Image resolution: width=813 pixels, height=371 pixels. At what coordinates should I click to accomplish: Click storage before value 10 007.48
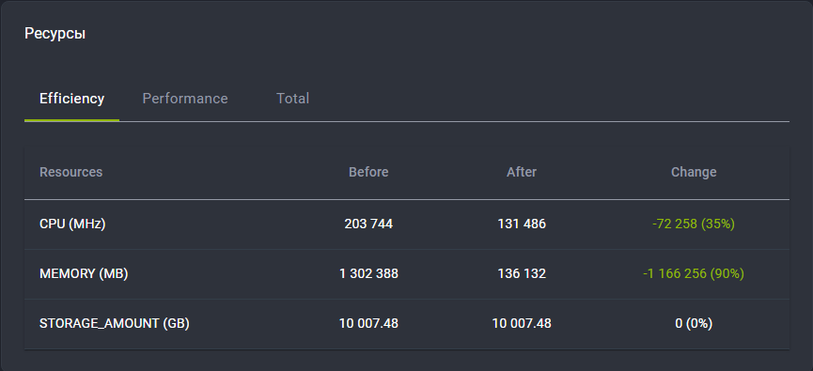(368, 324)
